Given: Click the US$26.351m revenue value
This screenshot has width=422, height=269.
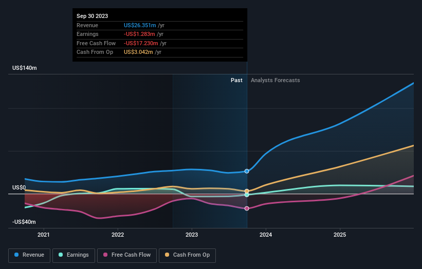Looking at the screenshot, I should 140,25.
